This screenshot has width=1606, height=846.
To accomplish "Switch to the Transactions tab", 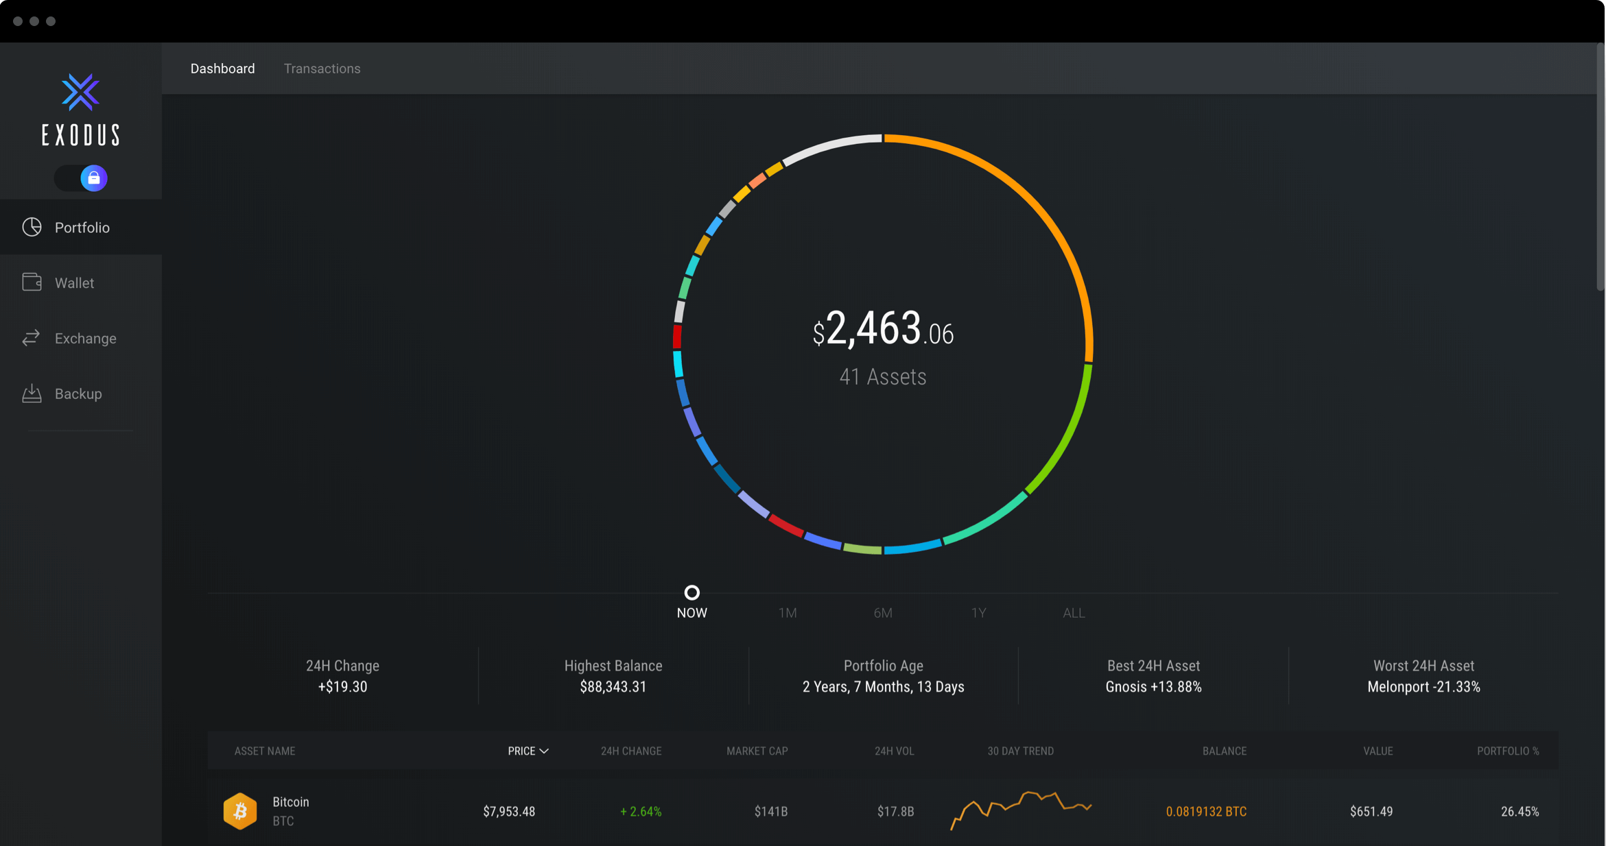I will (322, 68).
